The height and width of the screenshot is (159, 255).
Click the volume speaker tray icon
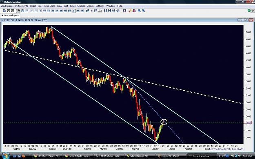coord(239,156)
